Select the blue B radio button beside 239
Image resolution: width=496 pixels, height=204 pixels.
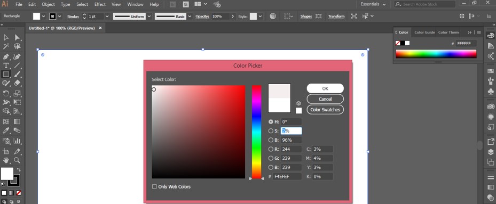point(271,167)
